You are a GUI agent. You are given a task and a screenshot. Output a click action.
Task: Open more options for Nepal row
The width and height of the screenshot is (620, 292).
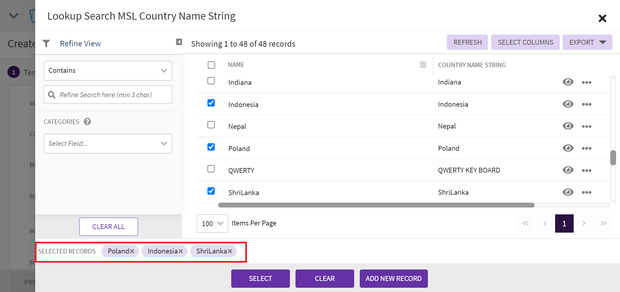(x=586, y=127)
